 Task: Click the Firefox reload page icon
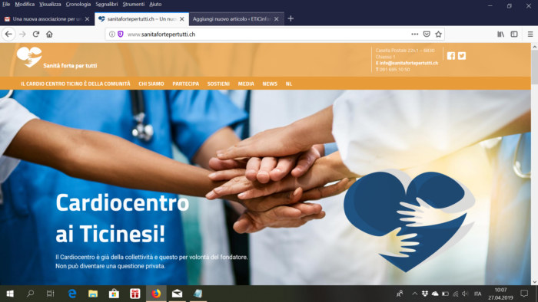pos(36,34)
